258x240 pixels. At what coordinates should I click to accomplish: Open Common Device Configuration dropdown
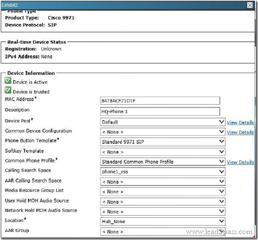(x=162, y=132)
